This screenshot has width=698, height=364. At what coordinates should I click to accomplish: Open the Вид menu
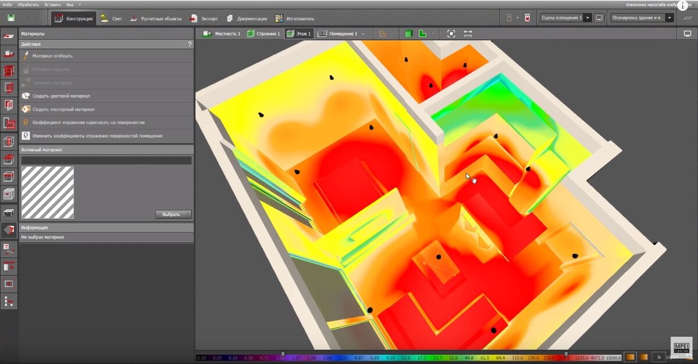70,4
